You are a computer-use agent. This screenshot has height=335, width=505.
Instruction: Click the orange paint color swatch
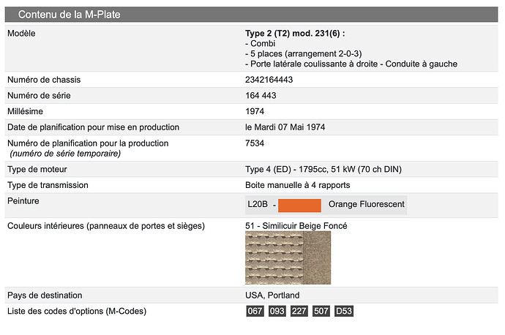299,206
